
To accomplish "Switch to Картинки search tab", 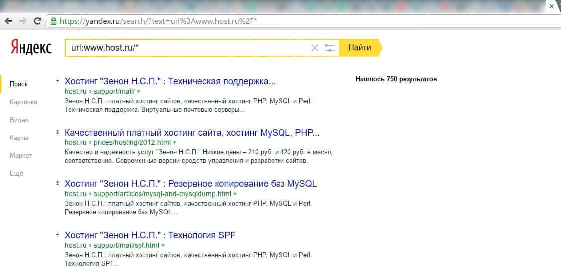I will (x=23, y=102).
